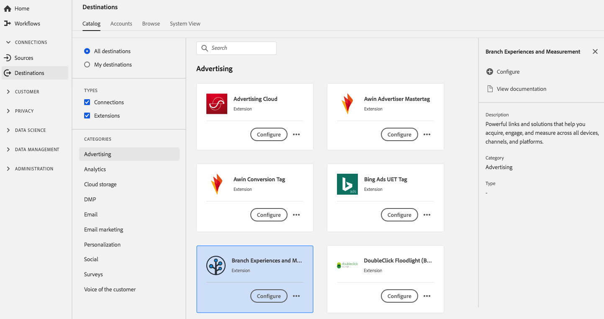
Task: Switch to the Accounts tab
Action: 121,23
